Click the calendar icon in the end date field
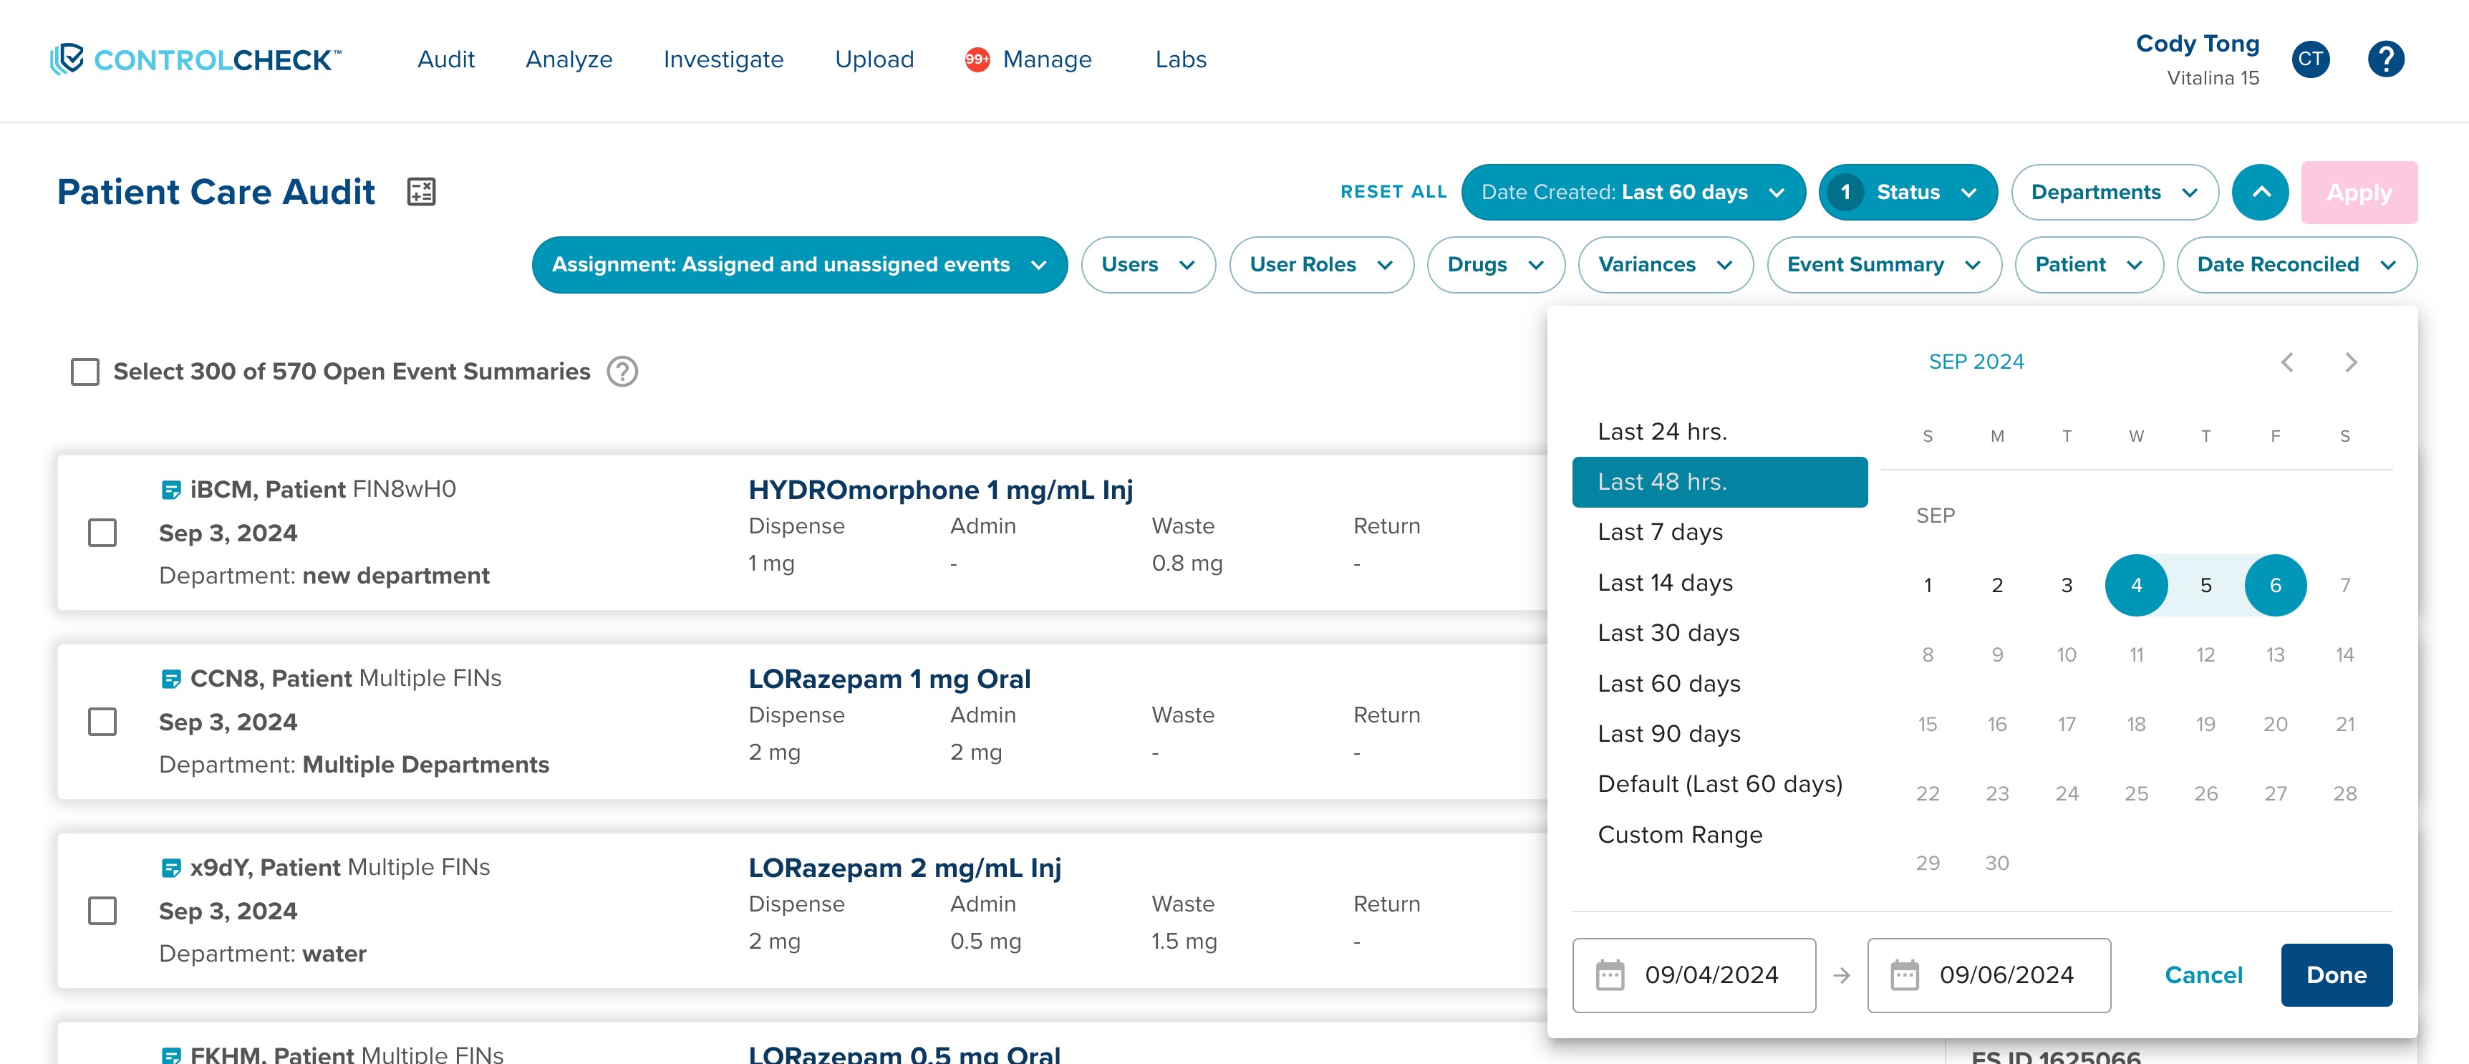 tap(1903, 976)
